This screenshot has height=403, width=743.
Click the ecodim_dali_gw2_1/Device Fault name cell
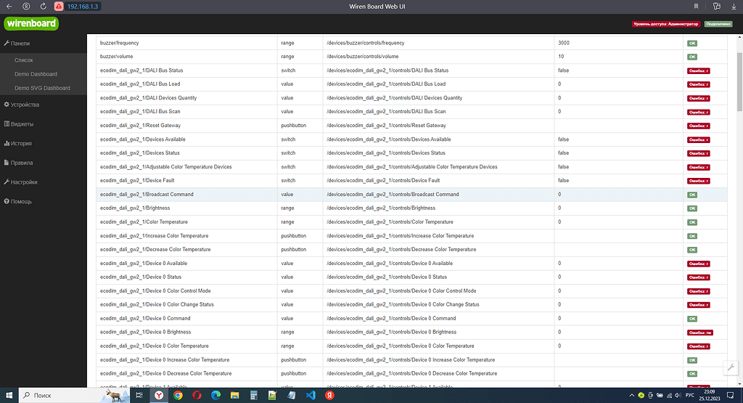click(x=186, y=181)
